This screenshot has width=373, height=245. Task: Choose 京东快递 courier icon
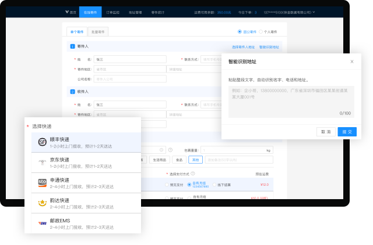pos(42,163)
